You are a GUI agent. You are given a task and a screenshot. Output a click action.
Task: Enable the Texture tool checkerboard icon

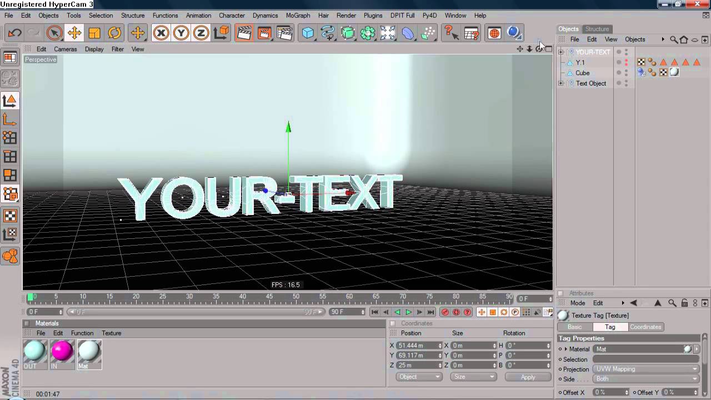coord(10,216)
